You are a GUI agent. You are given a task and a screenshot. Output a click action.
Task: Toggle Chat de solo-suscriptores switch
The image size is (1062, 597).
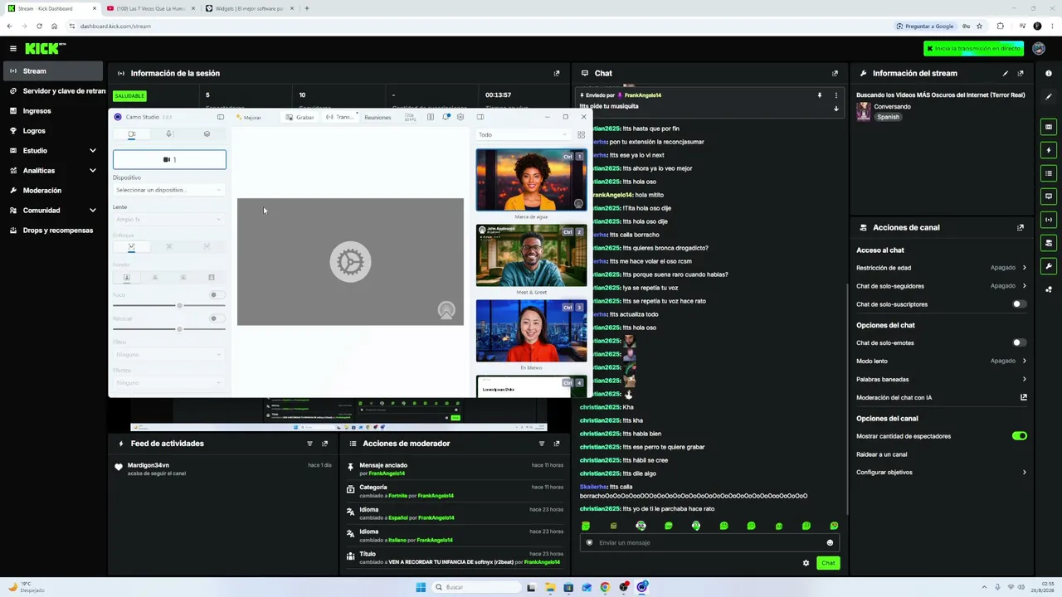[1019, 304]
